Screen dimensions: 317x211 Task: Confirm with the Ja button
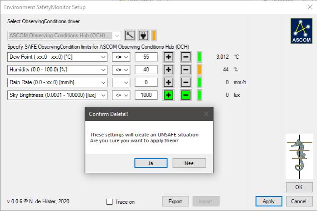point(151,163)
